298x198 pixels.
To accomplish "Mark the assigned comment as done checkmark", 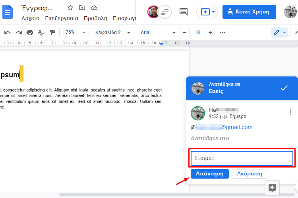I will tap(284, 88).
